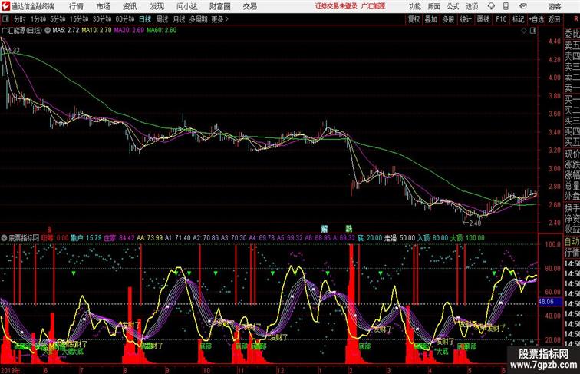Toggle the side panel icon beside the diamond
This screenshot has width=580, height=374.
(x=533, y=31)
